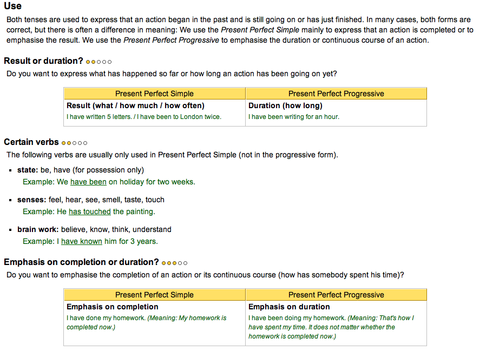Click the 'Certain verbs' heading
This screenshot has height=351, width=486.
point(31,142)
